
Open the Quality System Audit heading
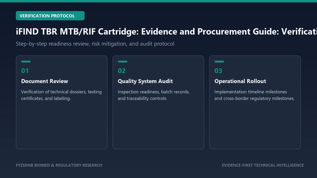click(145, 81)
